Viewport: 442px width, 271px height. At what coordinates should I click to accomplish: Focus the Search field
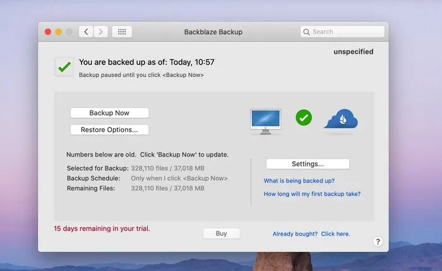point(342,32)
